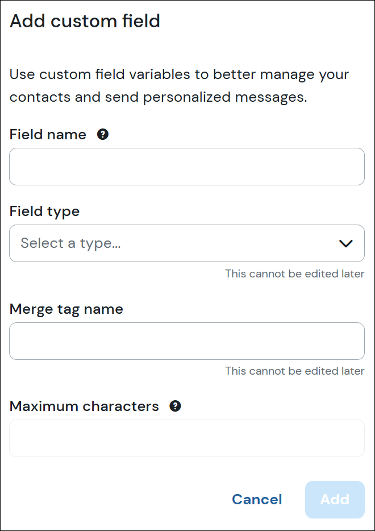The width and height of the screenshot is (375, 531).
Task: Click the question mark beside Field name
Action: coord(103,134)
